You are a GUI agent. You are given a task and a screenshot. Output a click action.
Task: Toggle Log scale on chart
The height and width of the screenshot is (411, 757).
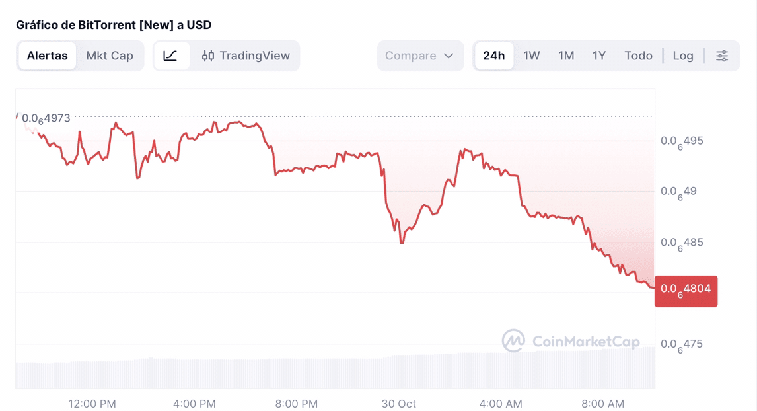point(683,56)
